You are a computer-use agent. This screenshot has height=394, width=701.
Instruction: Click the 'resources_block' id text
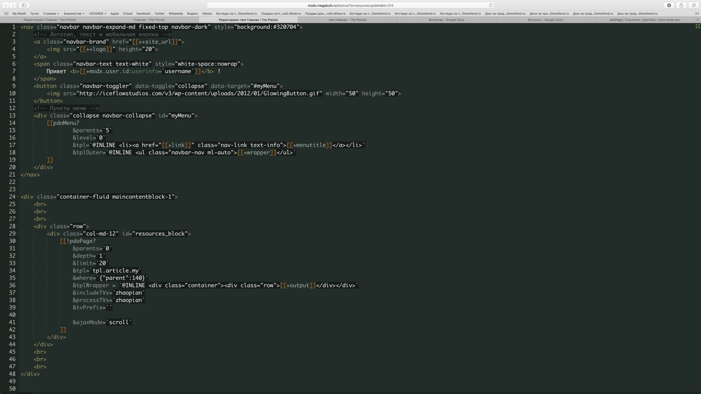click(159, 234)
